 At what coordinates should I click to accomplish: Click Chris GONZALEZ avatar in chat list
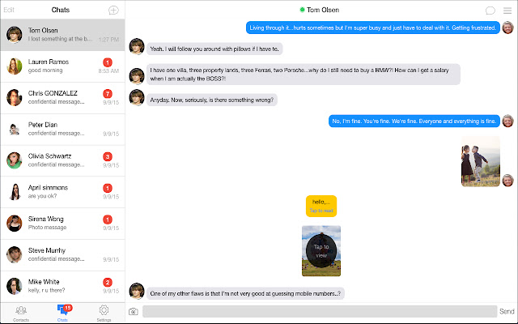tap(15, 97)
